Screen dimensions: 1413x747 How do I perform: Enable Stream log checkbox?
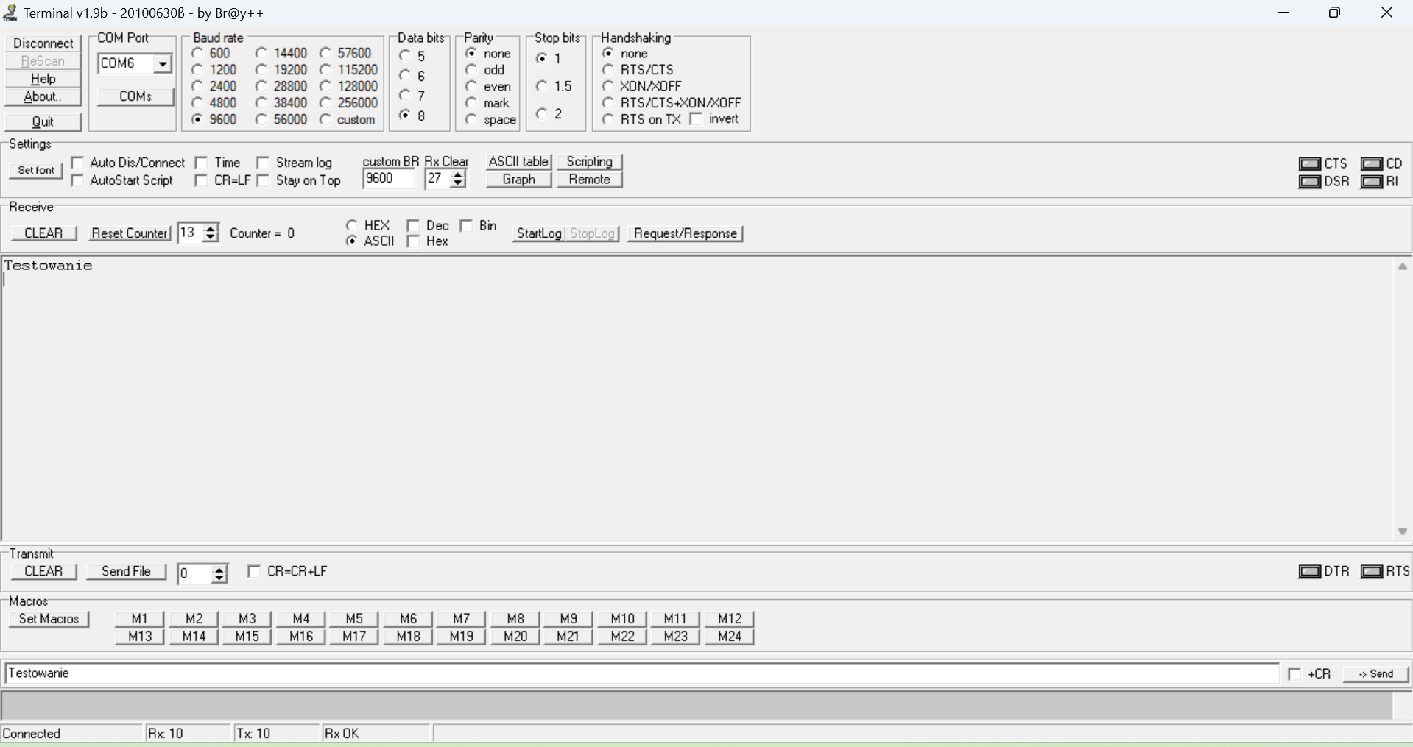coord(264,162)
